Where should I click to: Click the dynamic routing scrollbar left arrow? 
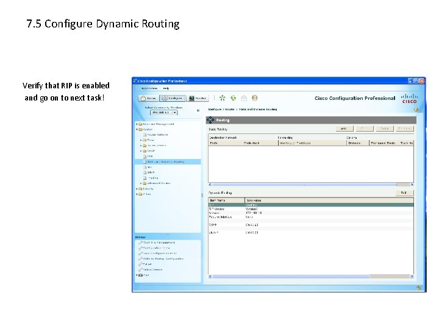pos(210,277)
